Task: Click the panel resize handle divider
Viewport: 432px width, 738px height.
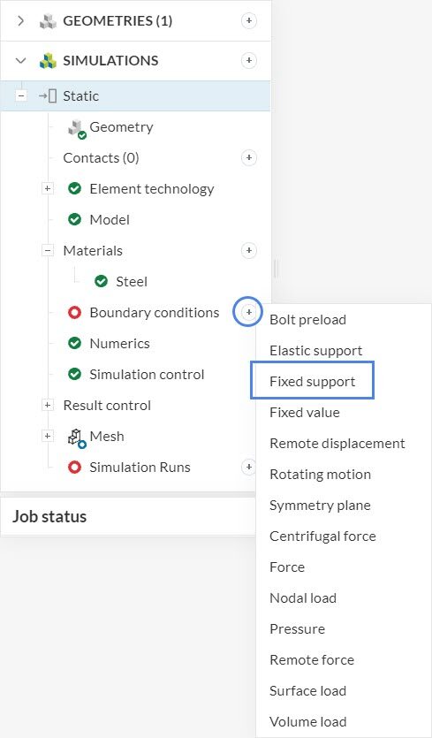Action: [x=276, y=269]
